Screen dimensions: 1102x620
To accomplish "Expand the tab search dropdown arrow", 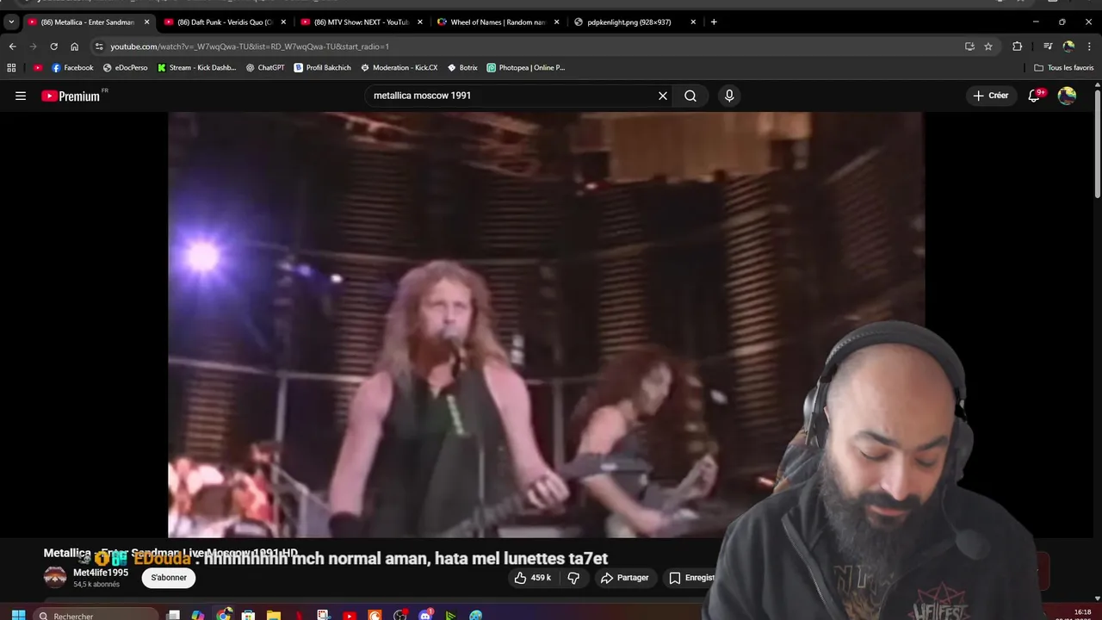I will [11, 22].
